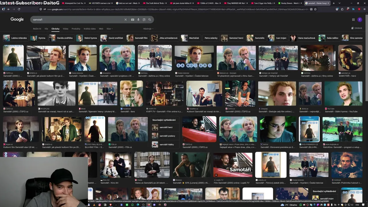The image size is (368, 207).
Task: Open related search samotáři herci
Action: point(165,127)
